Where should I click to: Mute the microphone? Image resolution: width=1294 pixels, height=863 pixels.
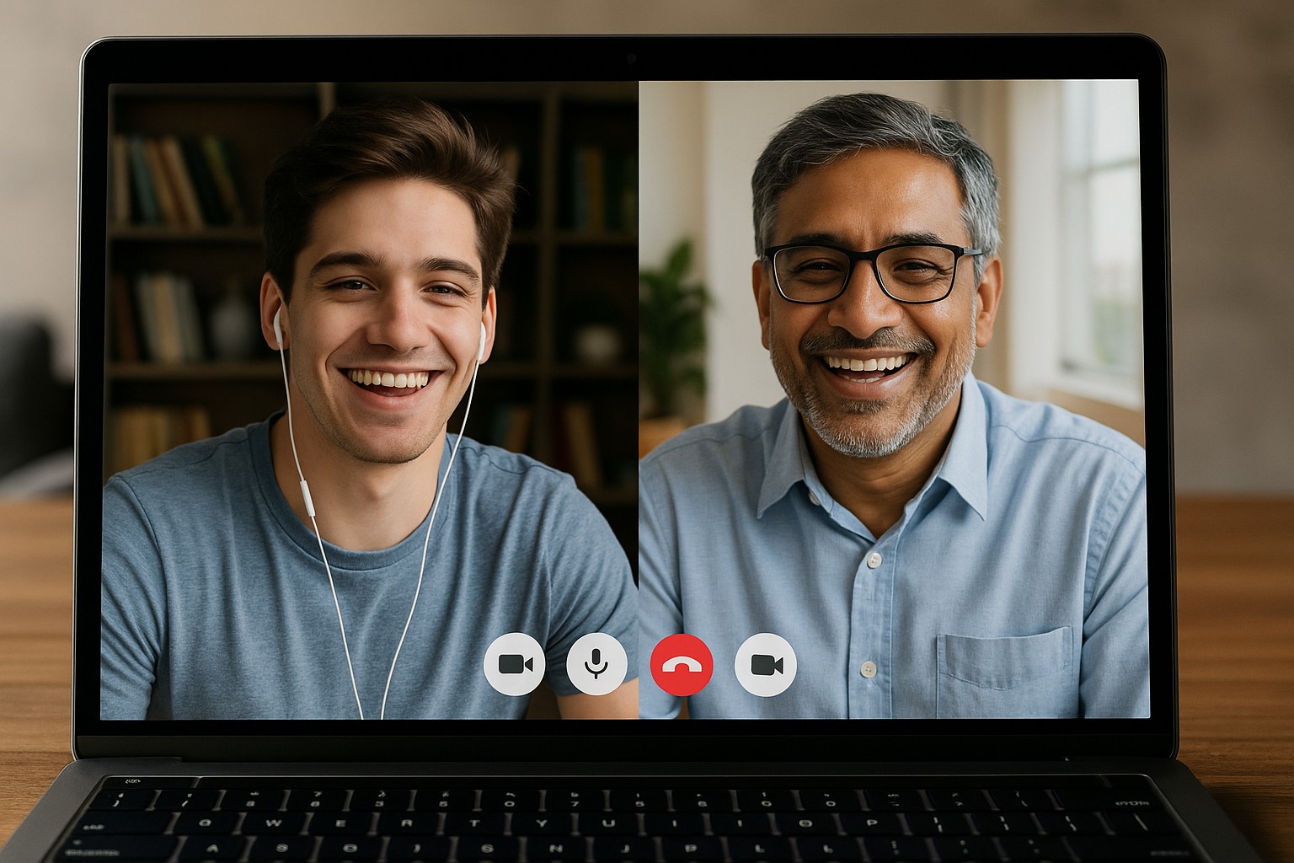pyautogui.click(x=596, y=664)
